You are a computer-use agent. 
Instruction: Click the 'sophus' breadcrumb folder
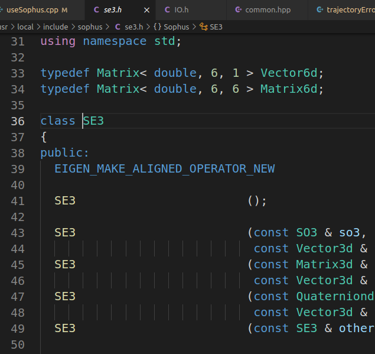click(x=90, y=27)
